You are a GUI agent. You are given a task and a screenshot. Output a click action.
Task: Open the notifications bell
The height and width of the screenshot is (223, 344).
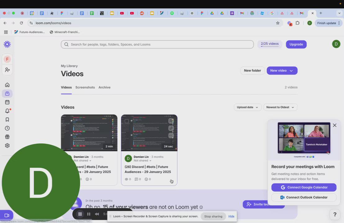(7, 111)
